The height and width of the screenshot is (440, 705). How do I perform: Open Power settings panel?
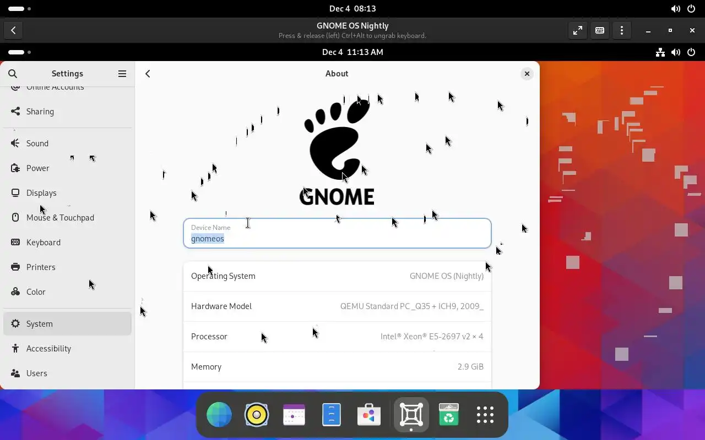coord(67,168)
